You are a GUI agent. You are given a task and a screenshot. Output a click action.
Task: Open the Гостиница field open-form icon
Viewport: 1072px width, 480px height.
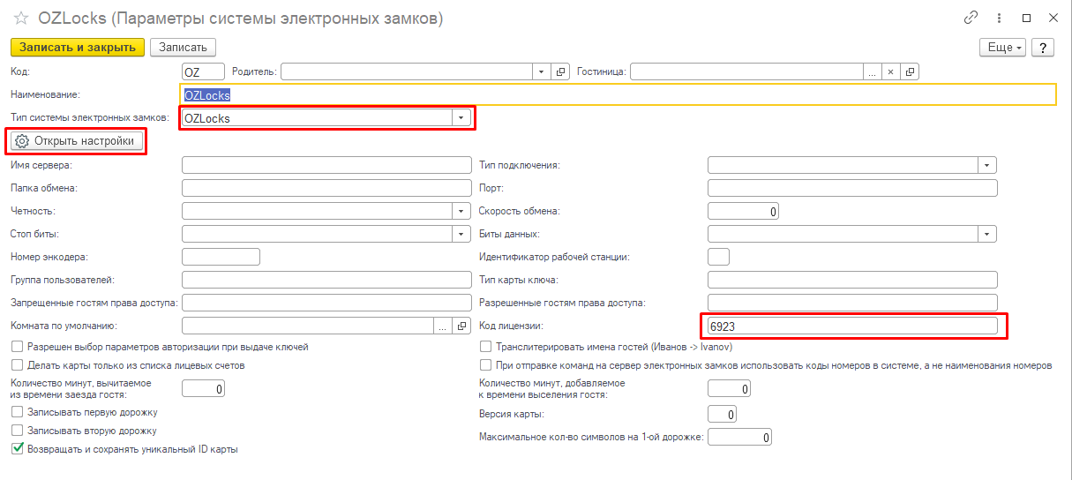point(911,71)
